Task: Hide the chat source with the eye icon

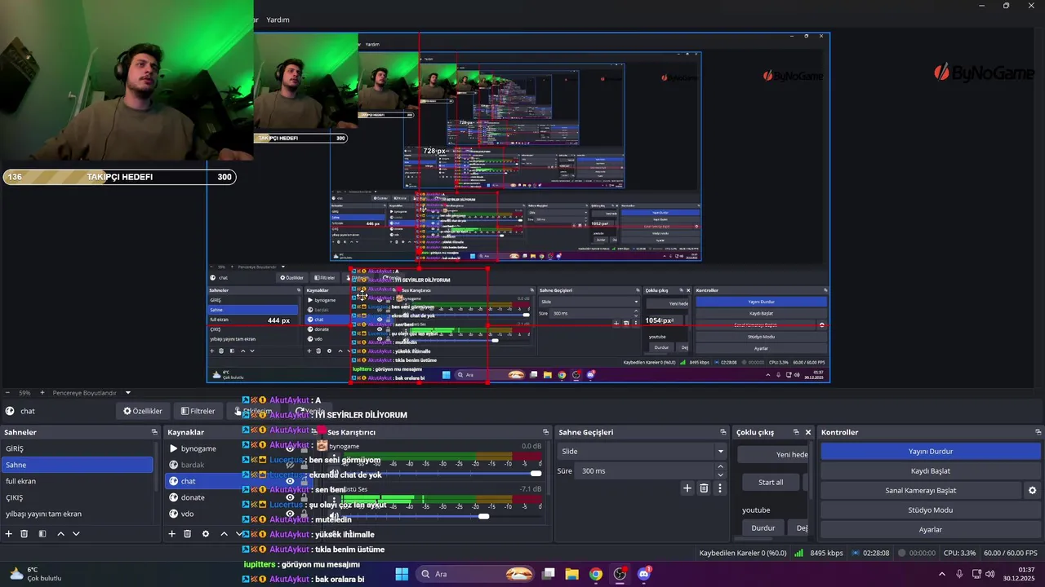Action: click(290, 481)
